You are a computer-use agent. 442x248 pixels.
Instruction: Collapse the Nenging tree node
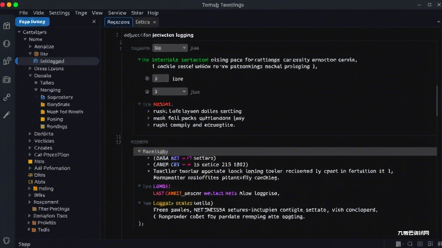coord(36,90)
